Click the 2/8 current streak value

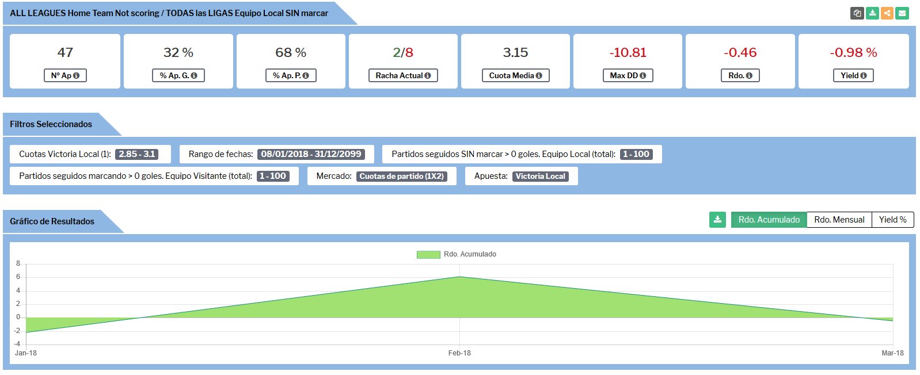403,52
